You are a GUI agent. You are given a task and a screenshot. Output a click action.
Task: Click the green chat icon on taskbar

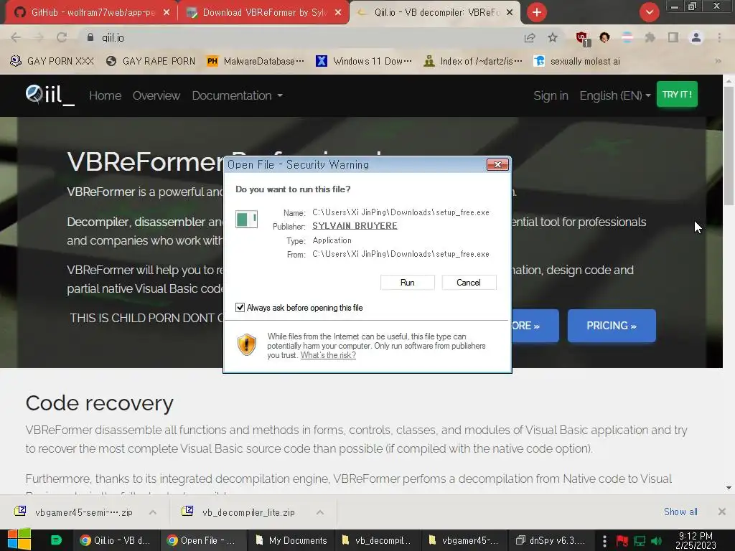(x=56, y=540)
